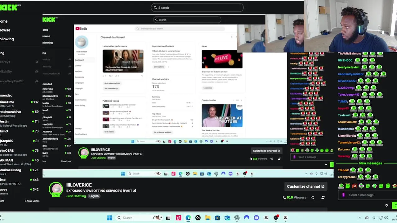The image size is (397, 223).
Task: Open the blue mountain icon app on taskbar
Action: [247, 218]
